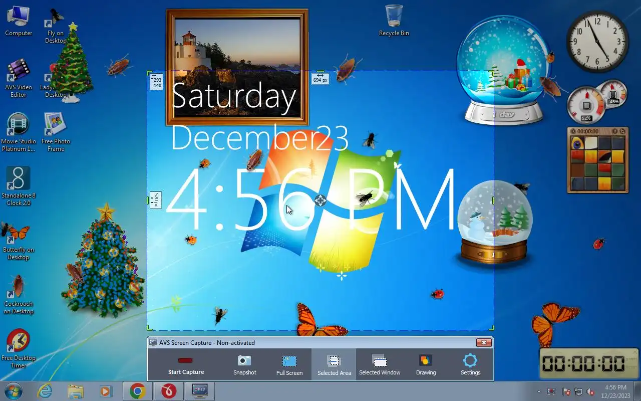Open the network tray icon
The image size is (641, 401).
[x=578, y=391]
